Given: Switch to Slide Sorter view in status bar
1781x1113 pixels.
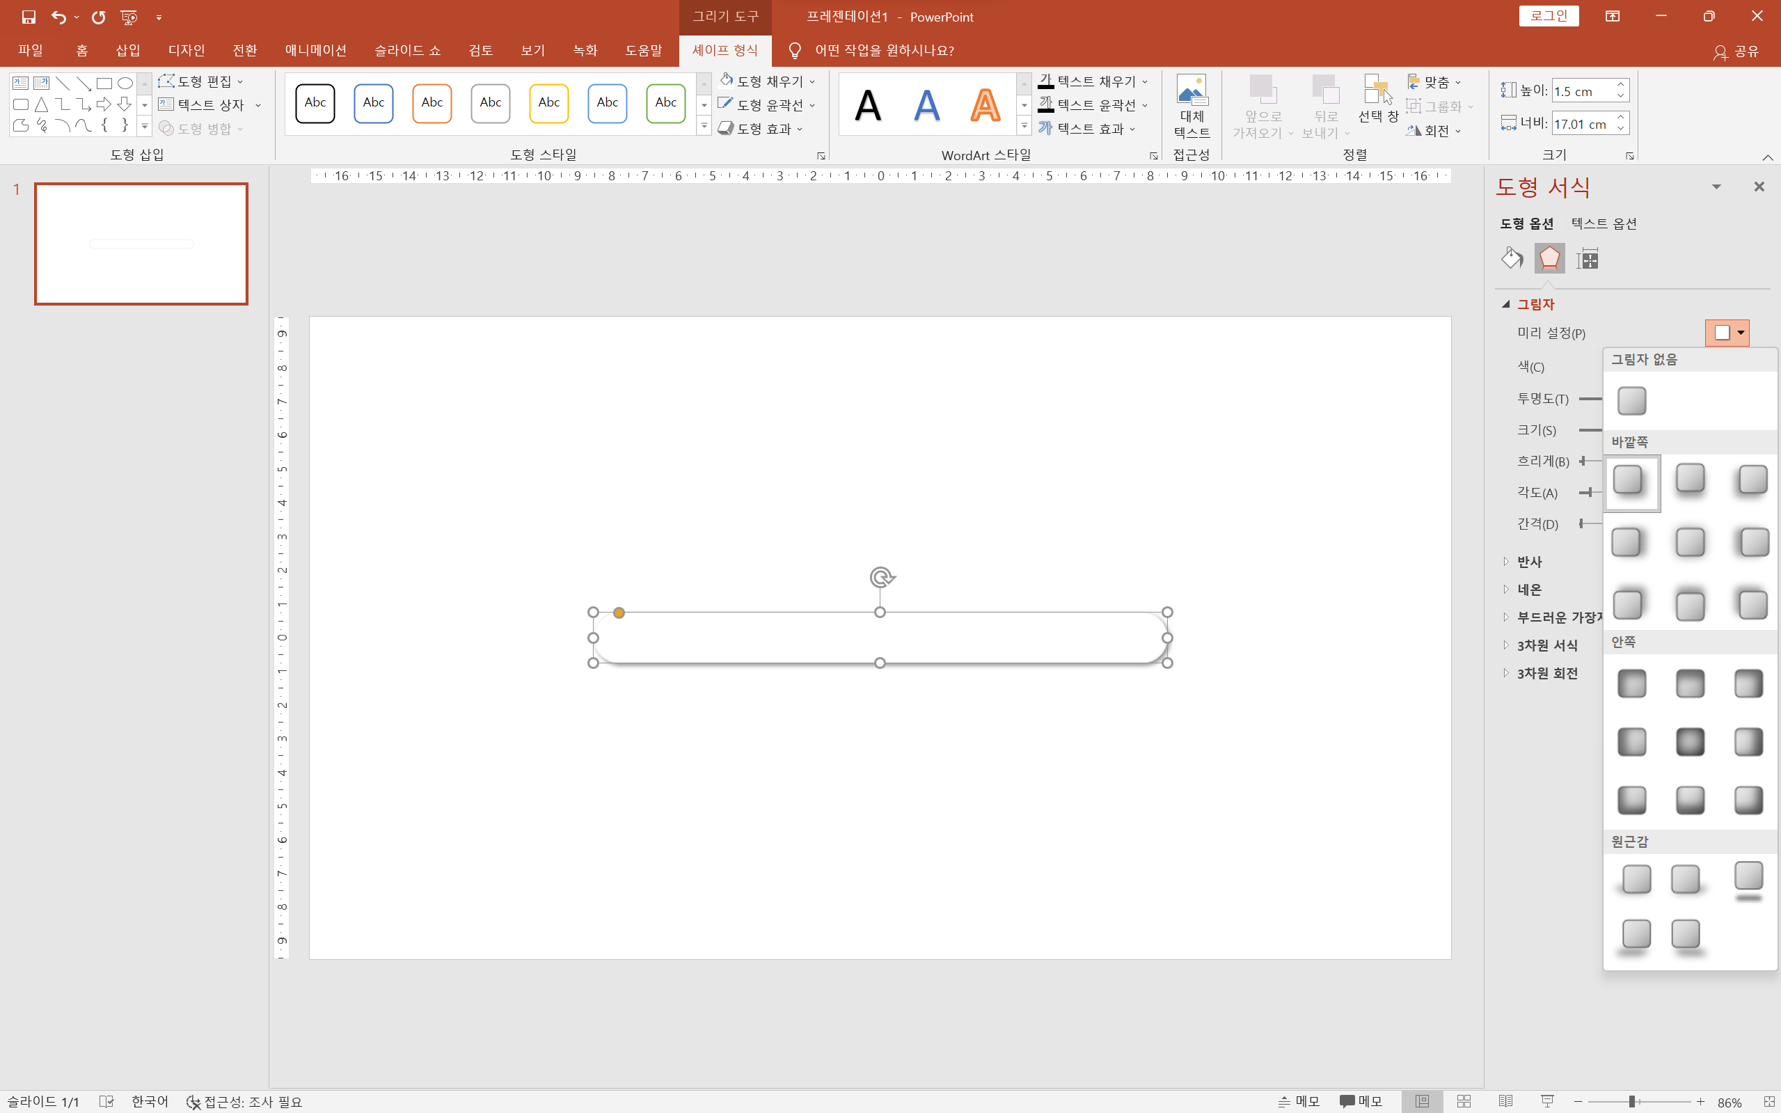Looking at the screenshot, I should (x=1464, y=1101).
